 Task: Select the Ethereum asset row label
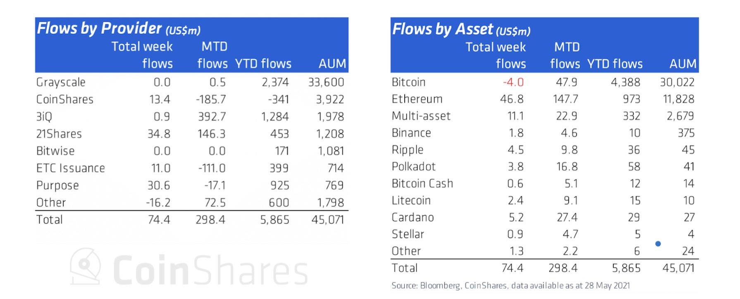click(417, 99)
